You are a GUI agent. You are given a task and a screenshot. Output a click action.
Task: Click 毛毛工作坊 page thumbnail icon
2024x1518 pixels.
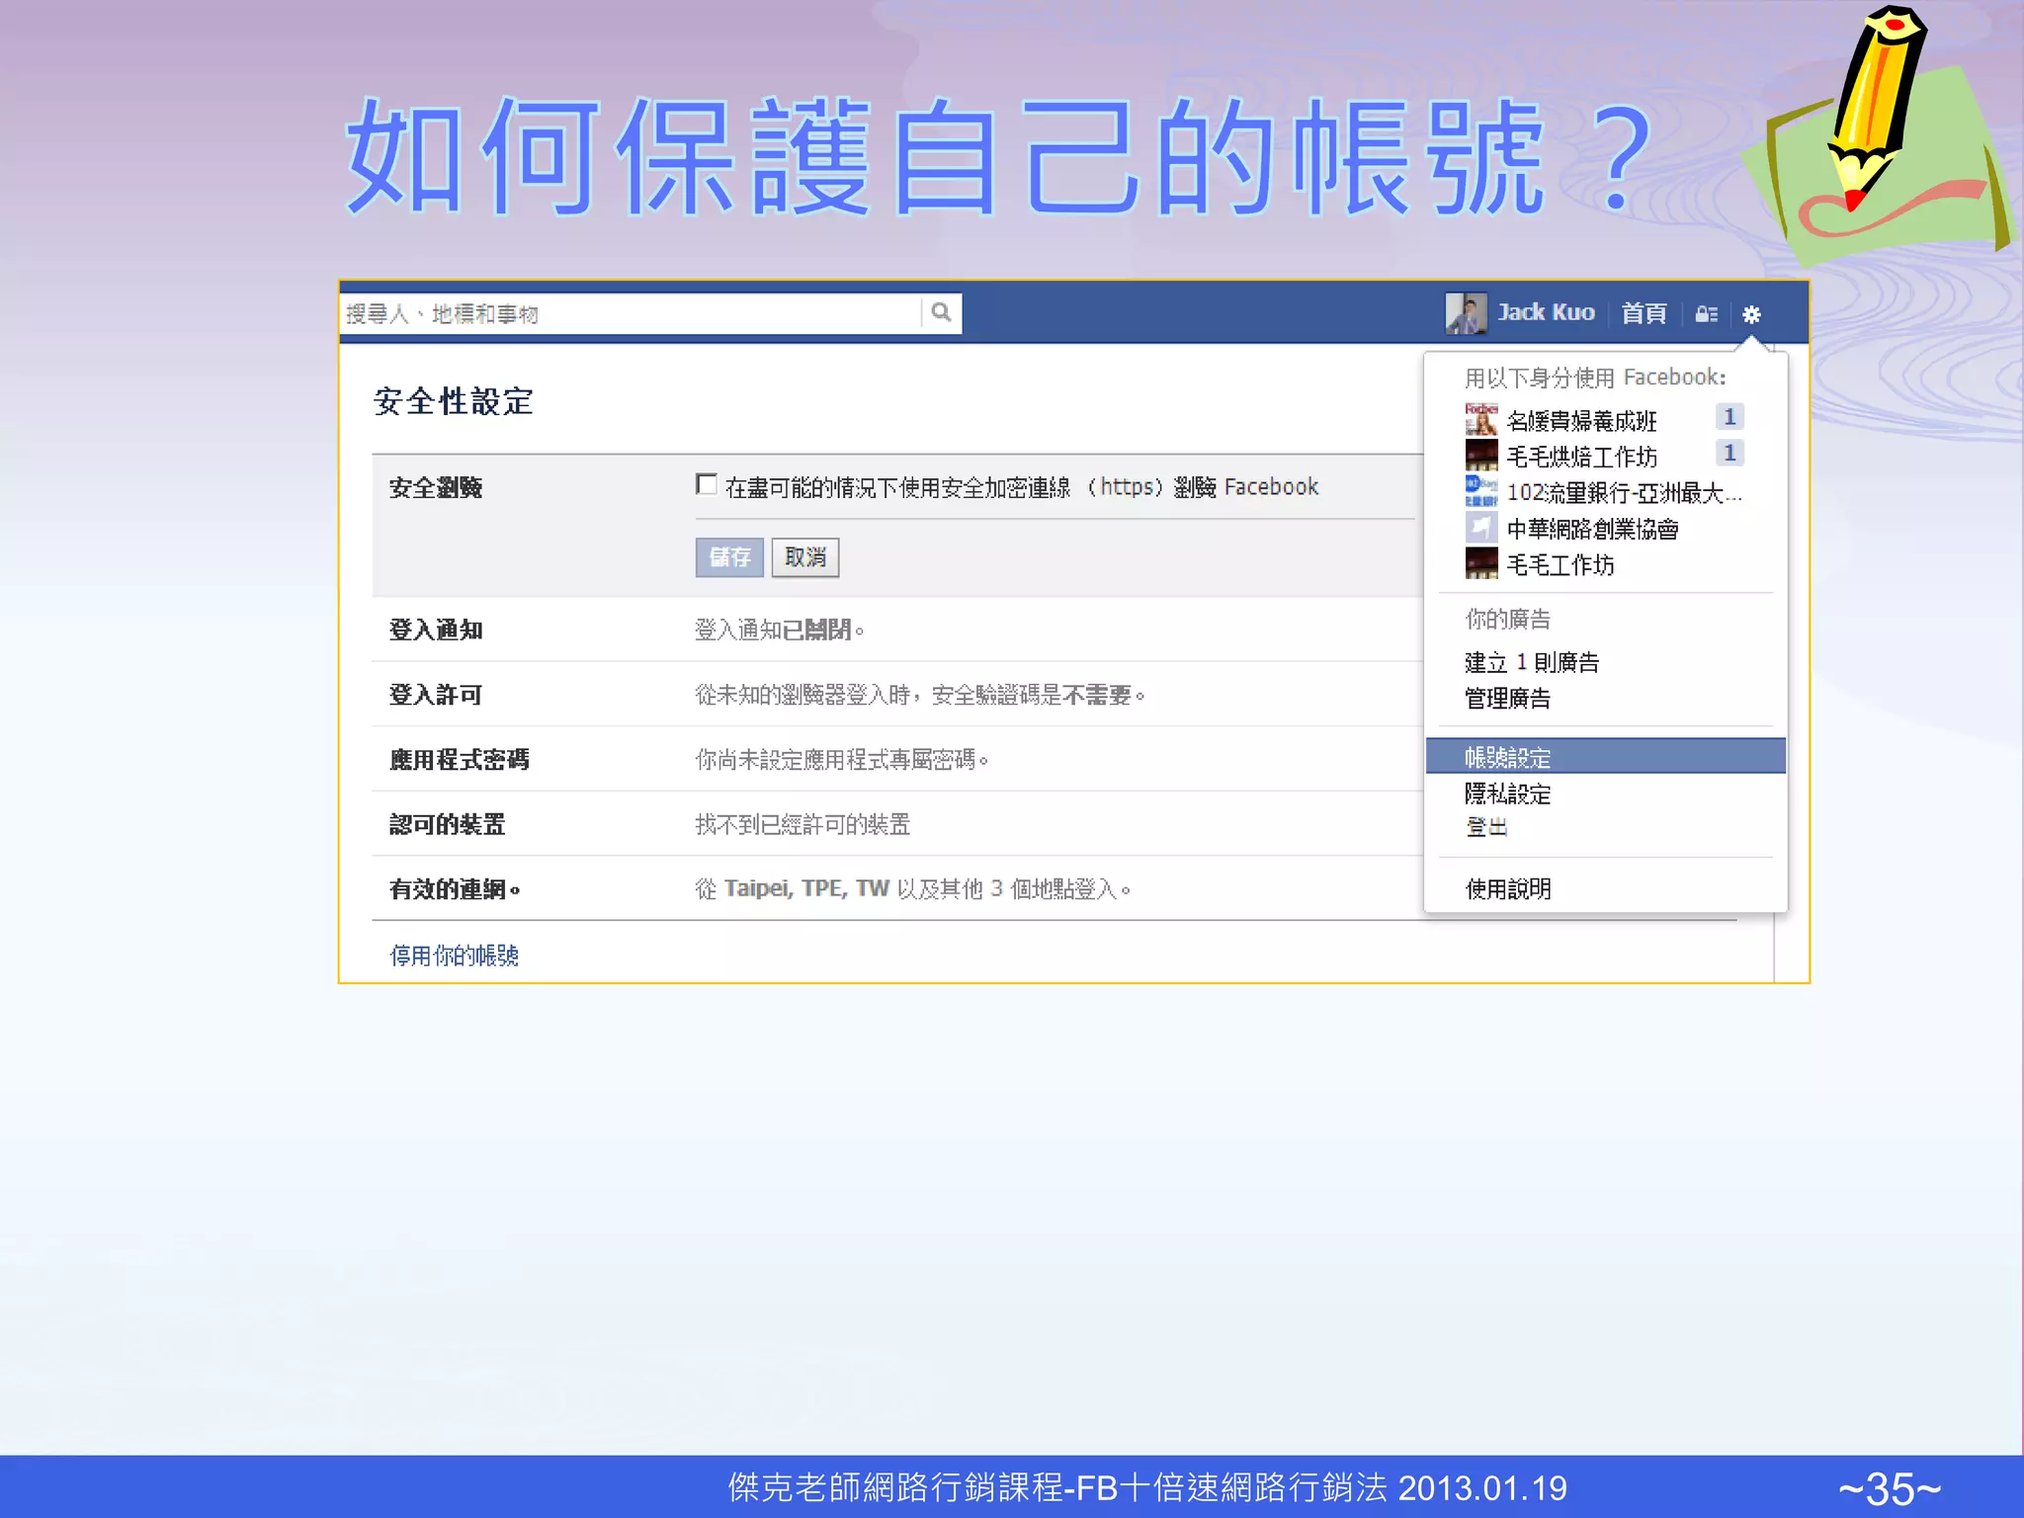(1481, 563)
